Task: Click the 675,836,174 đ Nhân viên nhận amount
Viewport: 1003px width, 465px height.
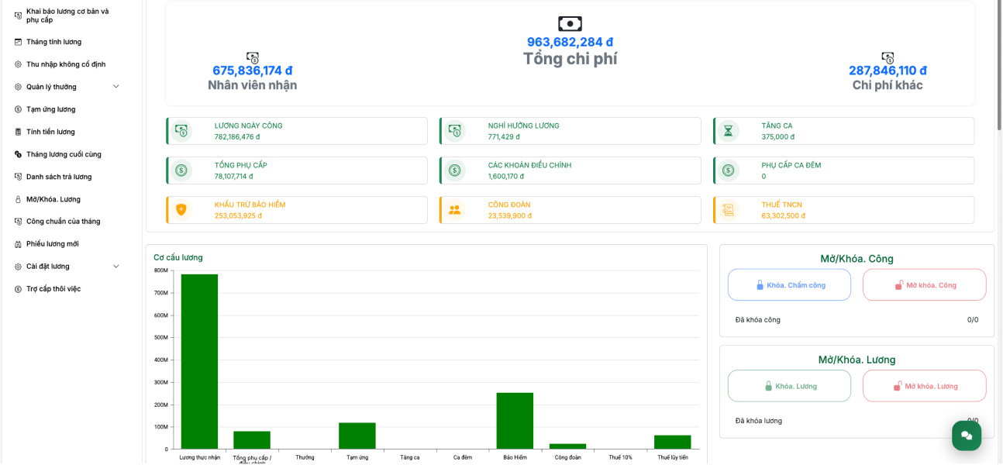Action: coord(253,71)
